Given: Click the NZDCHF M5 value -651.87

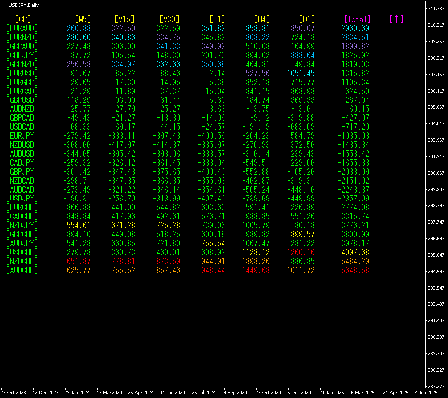Looking at the screenshot, I should click(x=77, y=261).
